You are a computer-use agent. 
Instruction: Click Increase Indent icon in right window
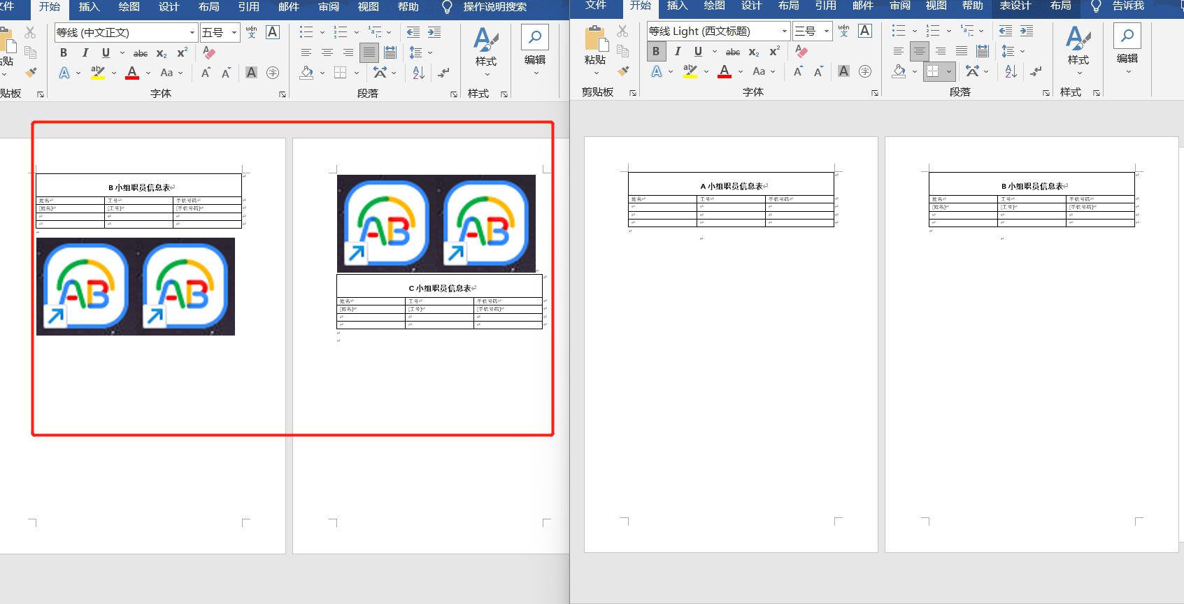pyautogui.click(x=1027, y=31)
